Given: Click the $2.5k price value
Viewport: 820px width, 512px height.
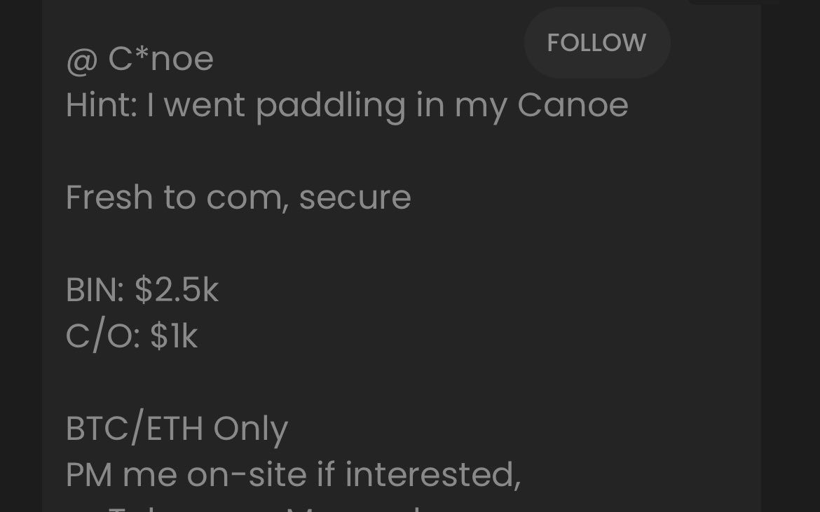Looking at the screenshot, I should point(177,291).
